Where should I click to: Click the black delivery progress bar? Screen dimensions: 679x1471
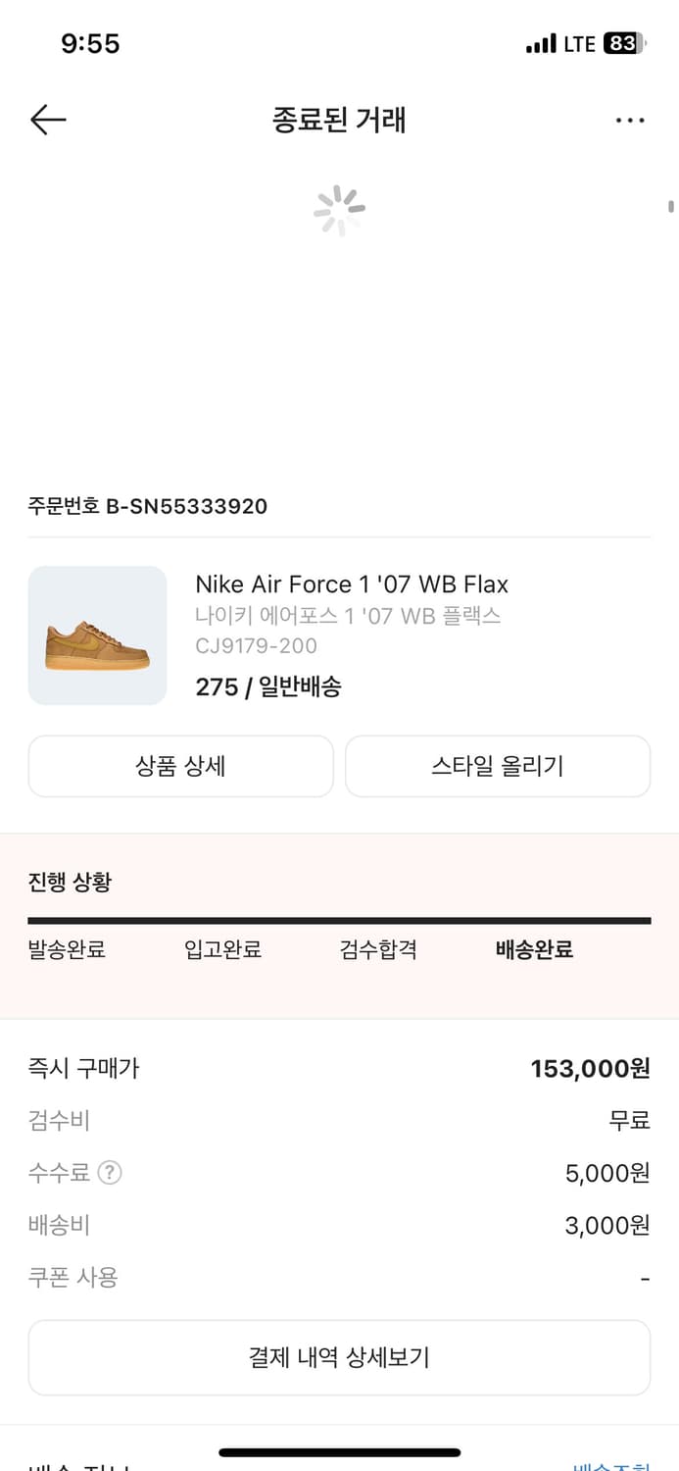pos(339,921)
